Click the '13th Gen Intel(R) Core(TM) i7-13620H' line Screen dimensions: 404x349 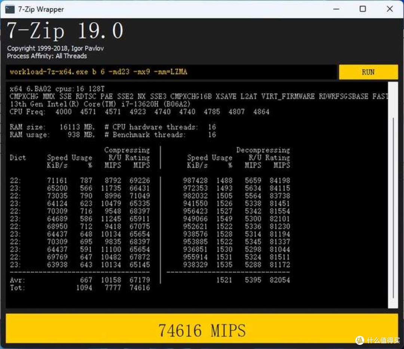tap(100, 104)
